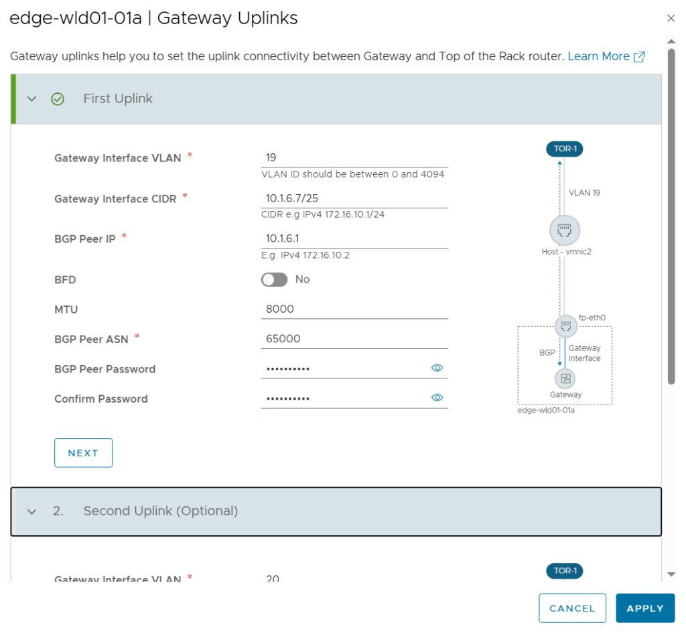686x635 pixels.
Task: Click the green check status icon for First Uplink
Action: point(58,99)
